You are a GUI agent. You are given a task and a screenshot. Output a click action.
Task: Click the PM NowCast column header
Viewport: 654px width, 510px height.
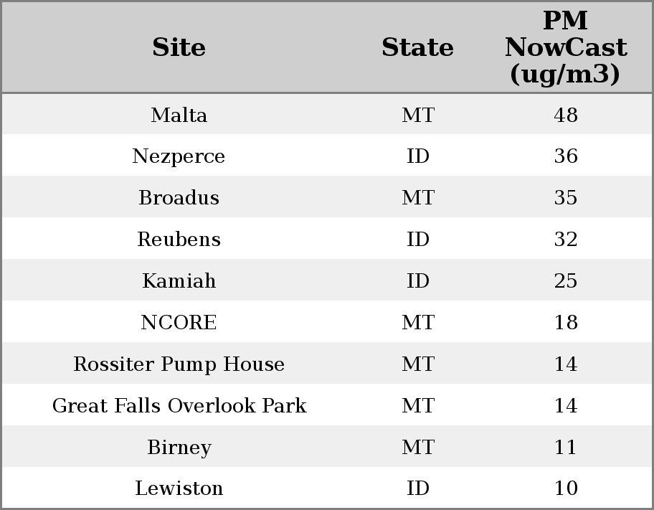pyautogui.click(x=565, y=47)
